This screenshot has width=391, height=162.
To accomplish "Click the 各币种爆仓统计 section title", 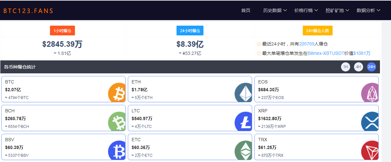I will tap(20, 67).
